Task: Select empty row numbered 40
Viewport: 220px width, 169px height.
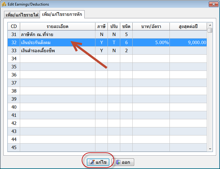Action: coord(57,107)
